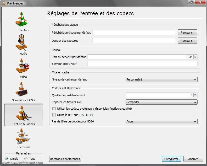Enable using system codecs if available

tap(54, 109)
